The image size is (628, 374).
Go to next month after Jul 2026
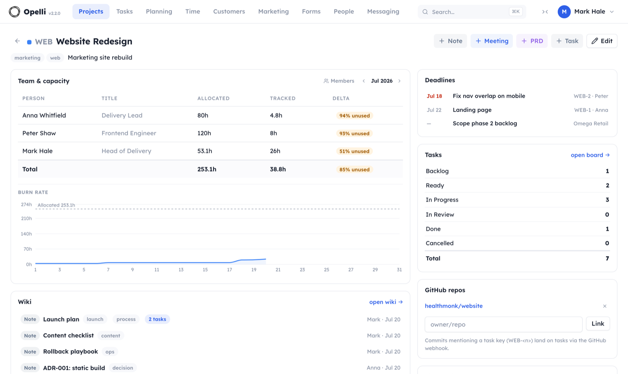pyautogui.click(x=400, y=81)
